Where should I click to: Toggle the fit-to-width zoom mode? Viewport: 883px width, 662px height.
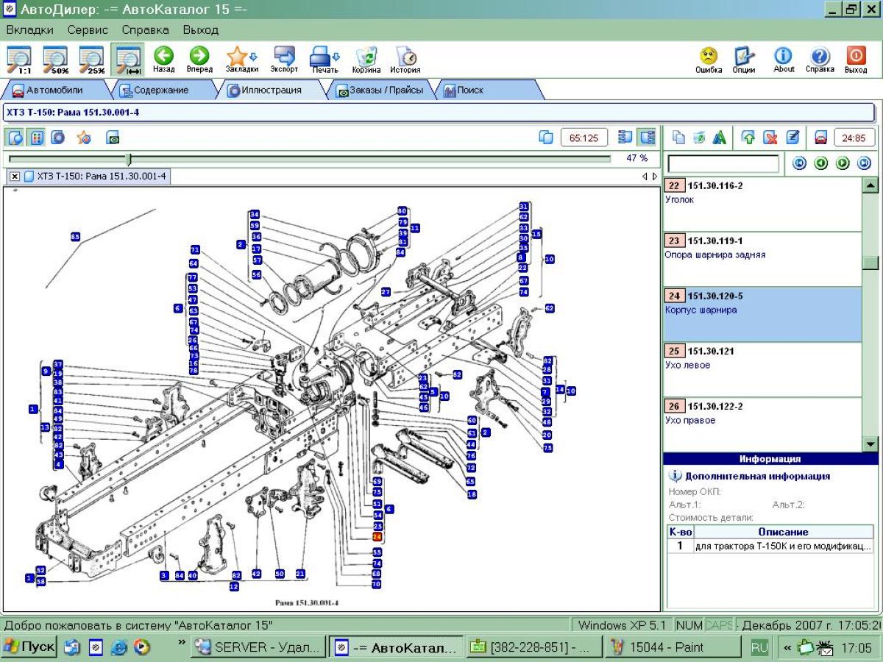(128, 59)
